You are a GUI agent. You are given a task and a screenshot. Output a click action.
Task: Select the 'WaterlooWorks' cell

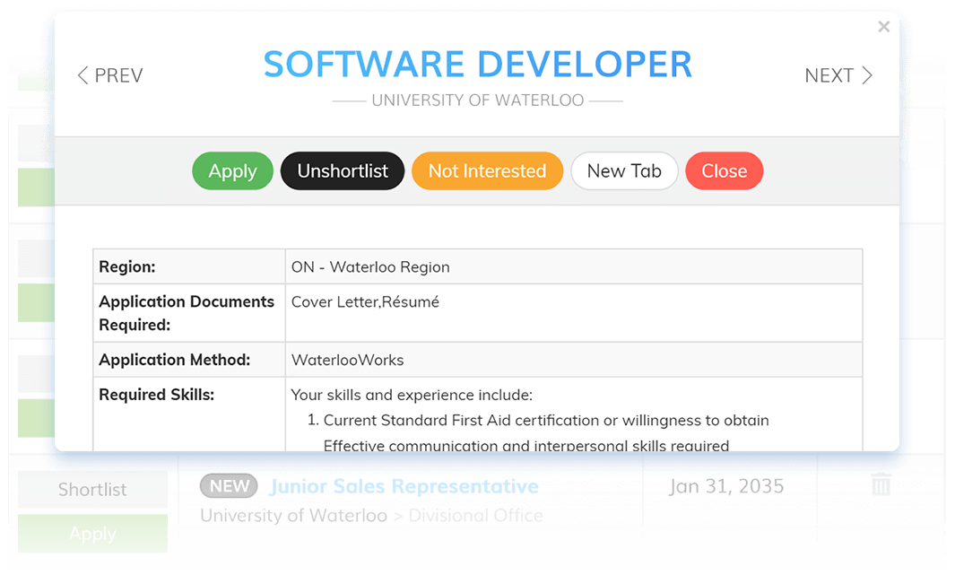point(574,360)
